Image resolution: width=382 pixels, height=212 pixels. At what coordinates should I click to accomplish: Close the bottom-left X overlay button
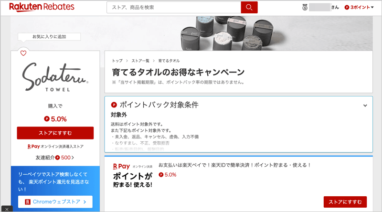pos(7,209)
